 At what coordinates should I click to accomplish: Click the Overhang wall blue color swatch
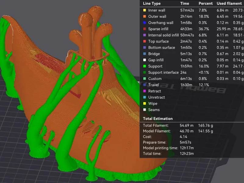[145, 23]
